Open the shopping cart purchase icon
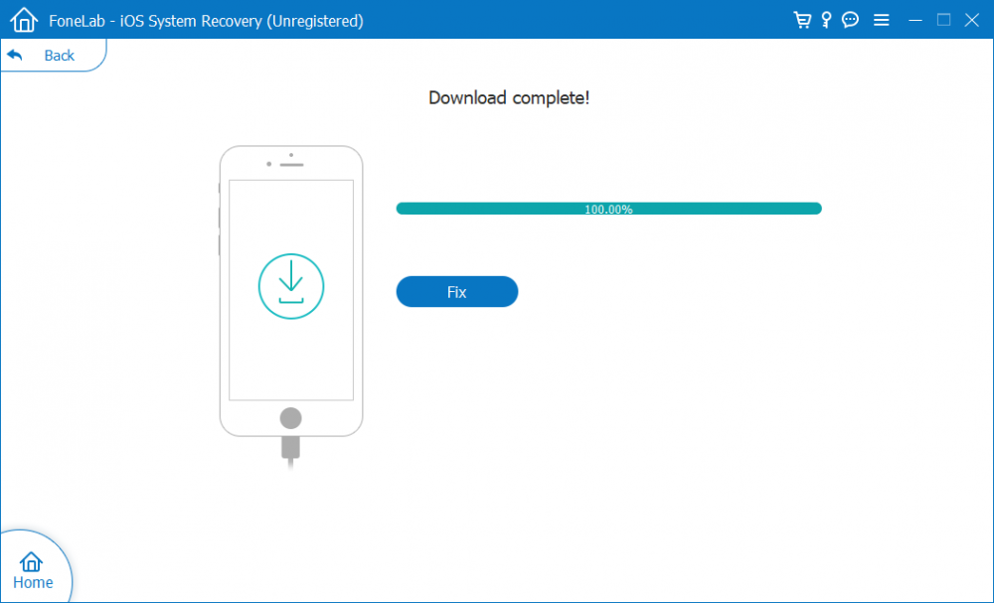This screenshot has width=994, height=603. click(802, 20)
